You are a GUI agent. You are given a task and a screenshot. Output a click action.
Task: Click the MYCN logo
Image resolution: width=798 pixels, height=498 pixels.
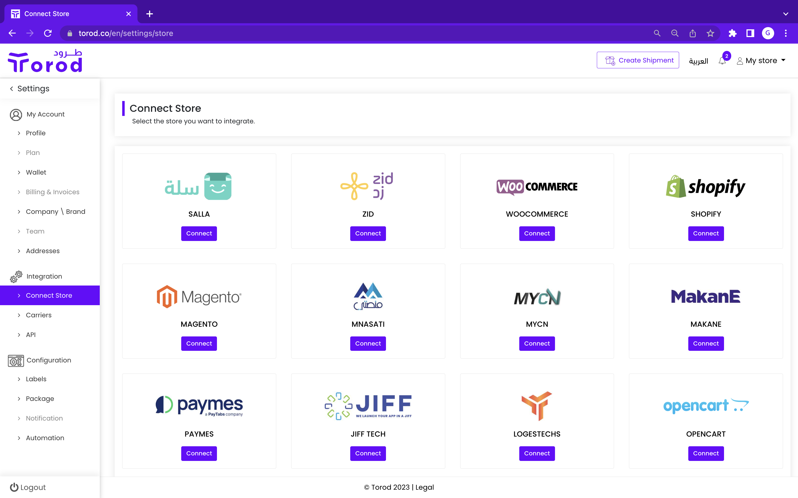[537, 297]
